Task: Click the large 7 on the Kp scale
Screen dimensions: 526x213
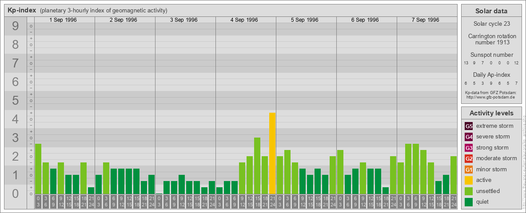Action: coord(15,63)
